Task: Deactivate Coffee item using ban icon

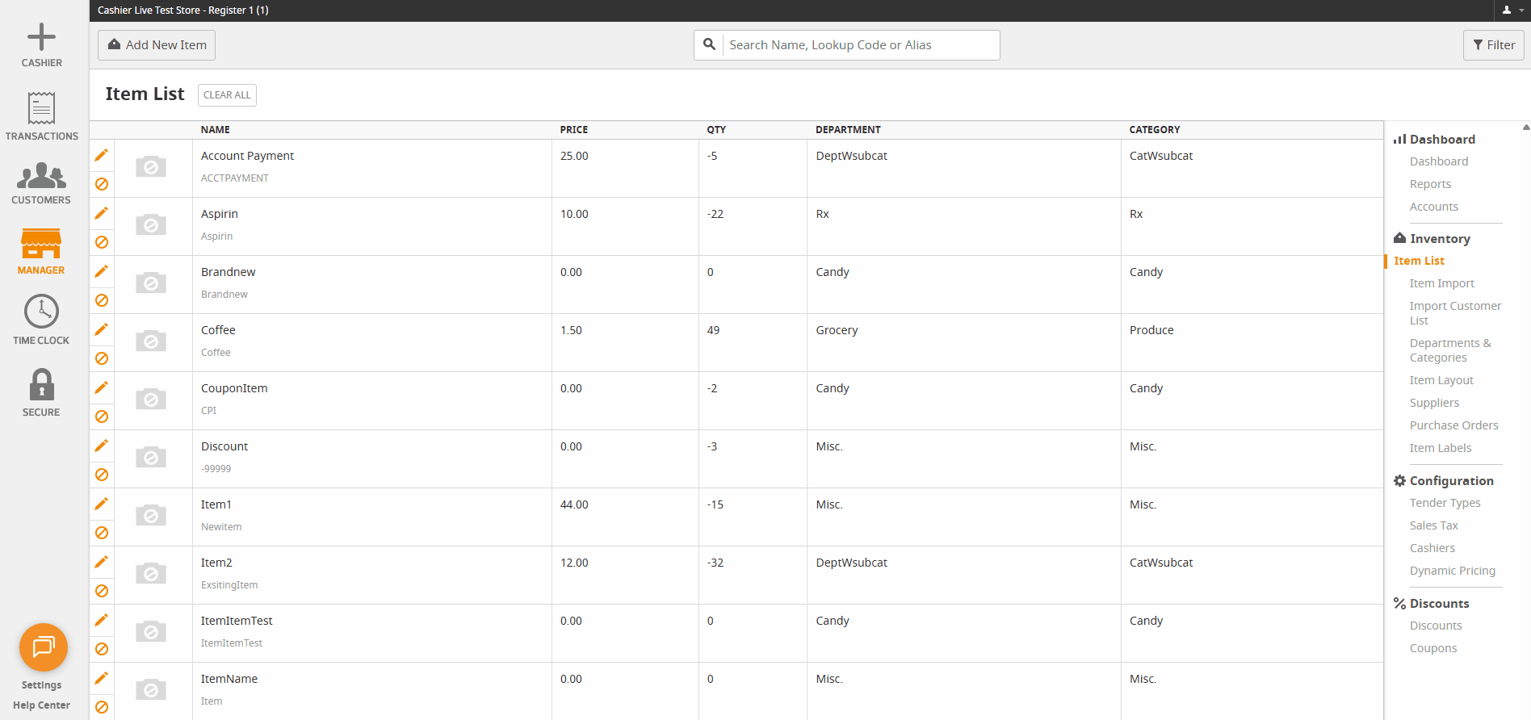Action: [102, 358]
